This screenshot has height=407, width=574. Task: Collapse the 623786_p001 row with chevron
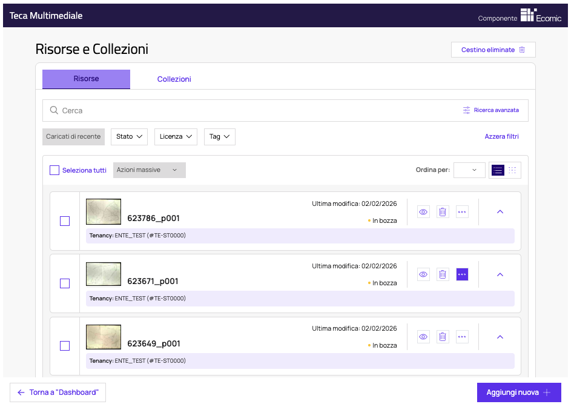500,212
